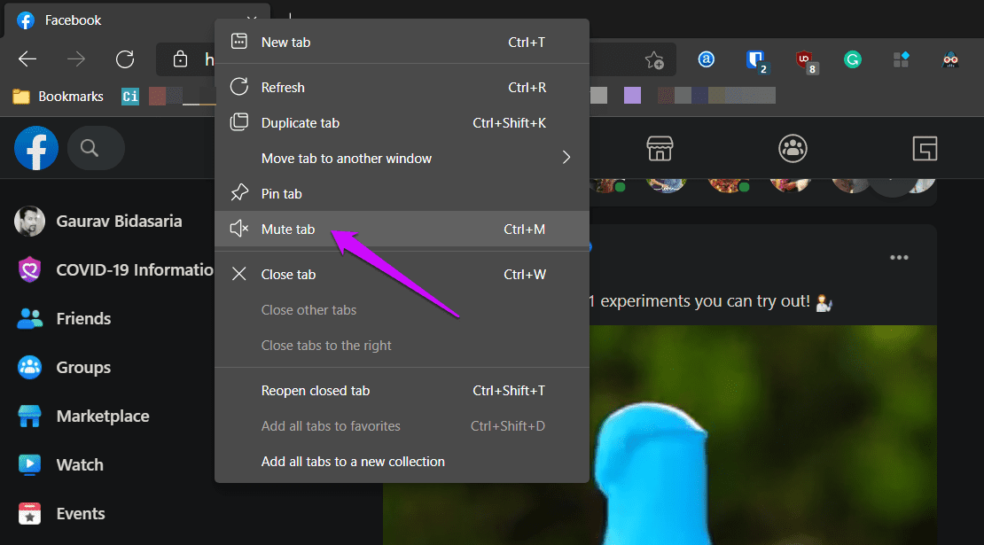Add page to favorites star icon

[654, 60]
